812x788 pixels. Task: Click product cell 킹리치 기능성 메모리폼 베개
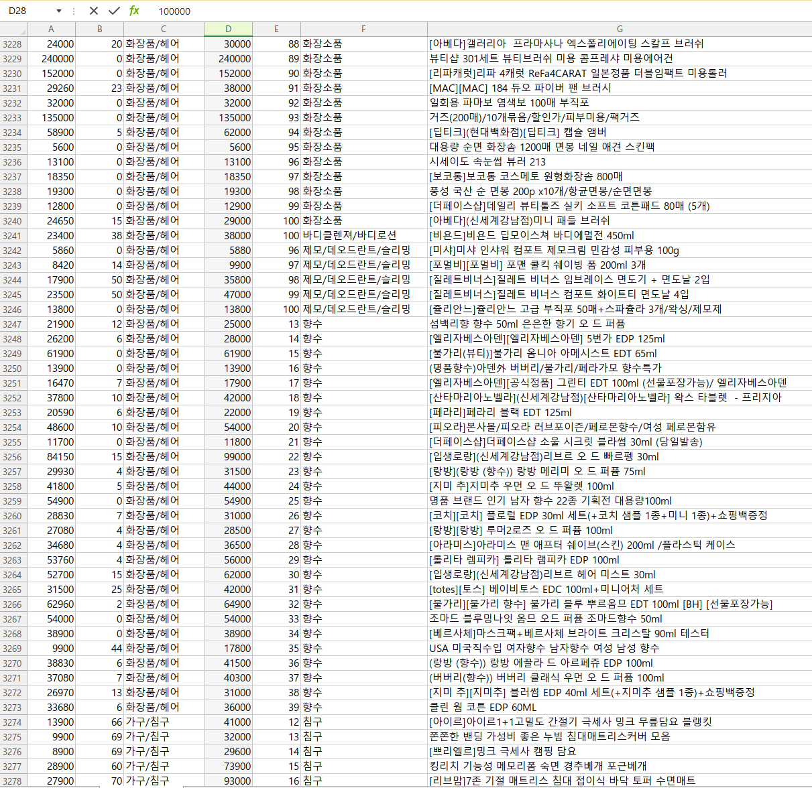pyautogui.click(x=620, y=766)
